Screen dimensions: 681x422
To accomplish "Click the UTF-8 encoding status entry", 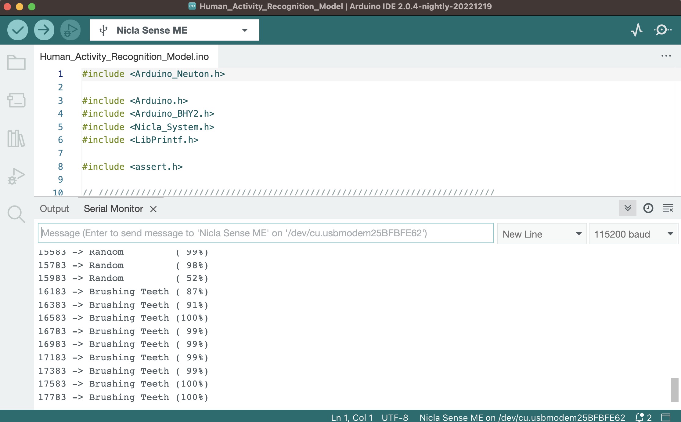I will [395, 417].
